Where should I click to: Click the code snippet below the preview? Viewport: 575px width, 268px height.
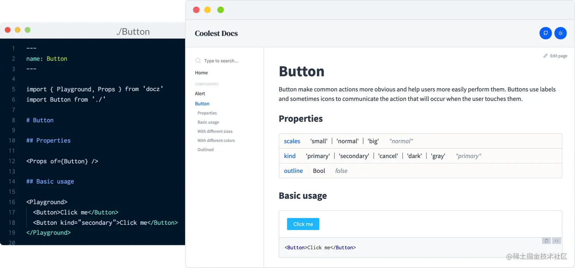320,248
